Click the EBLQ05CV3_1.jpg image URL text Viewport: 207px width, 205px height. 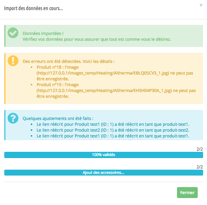pyautogui.click(x=103, y=73)
